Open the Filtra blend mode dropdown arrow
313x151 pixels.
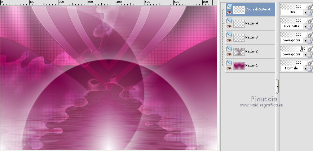305,13
